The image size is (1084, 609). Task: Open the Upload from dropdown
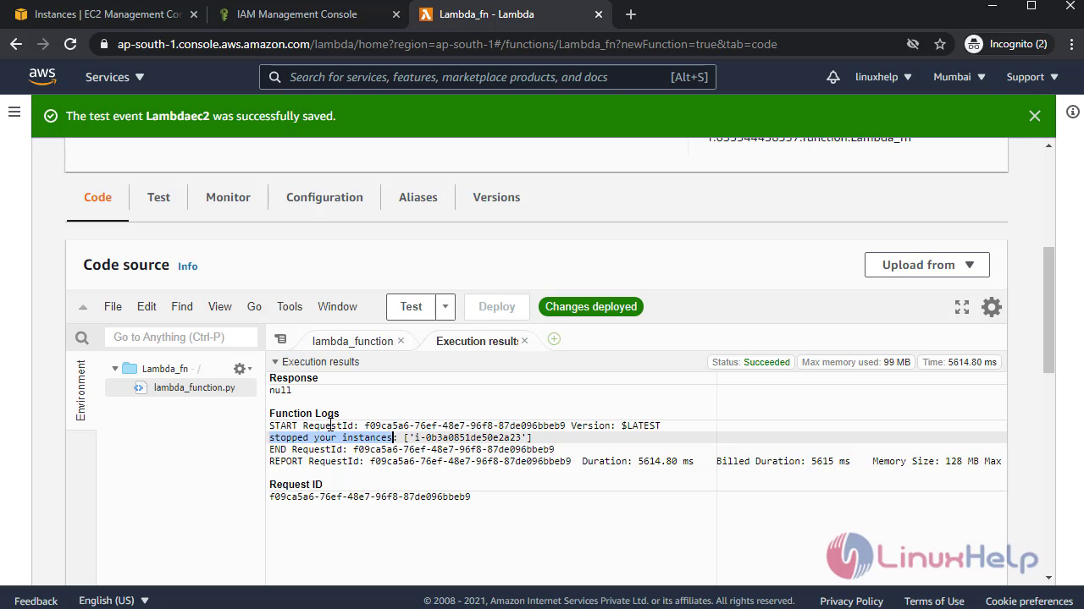point(926,265)
